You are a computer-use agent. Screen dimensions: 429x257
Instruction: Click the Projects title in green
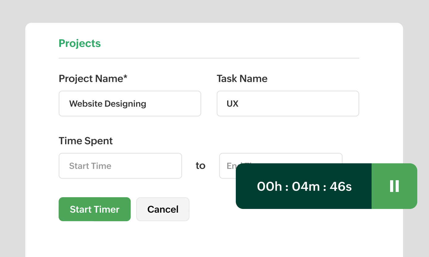[x=80, y=43]
